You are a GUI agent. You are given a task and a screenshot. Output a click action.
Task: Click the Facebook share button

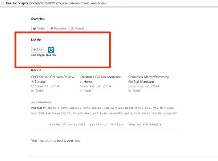[58, 28]
